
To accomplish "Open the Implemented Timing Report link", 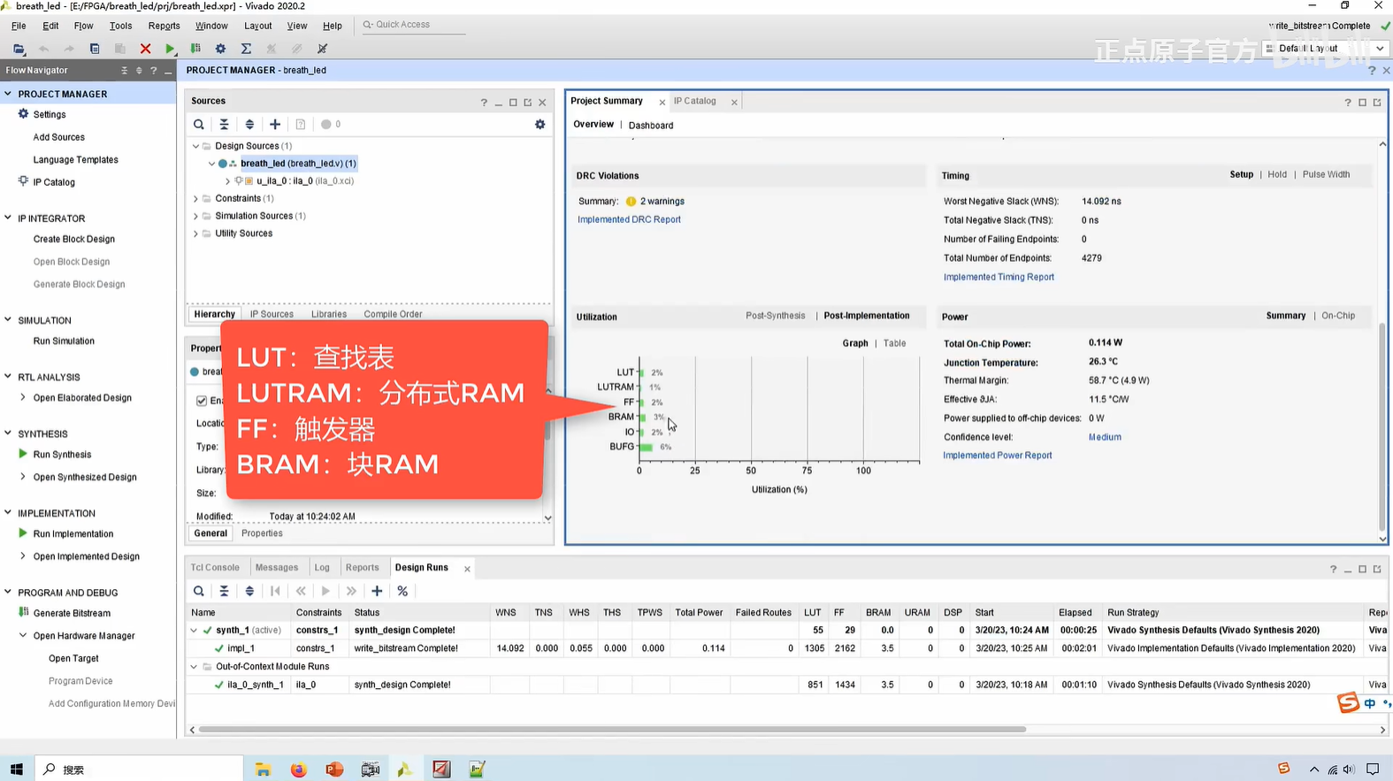I will click(x=999, y=277).
